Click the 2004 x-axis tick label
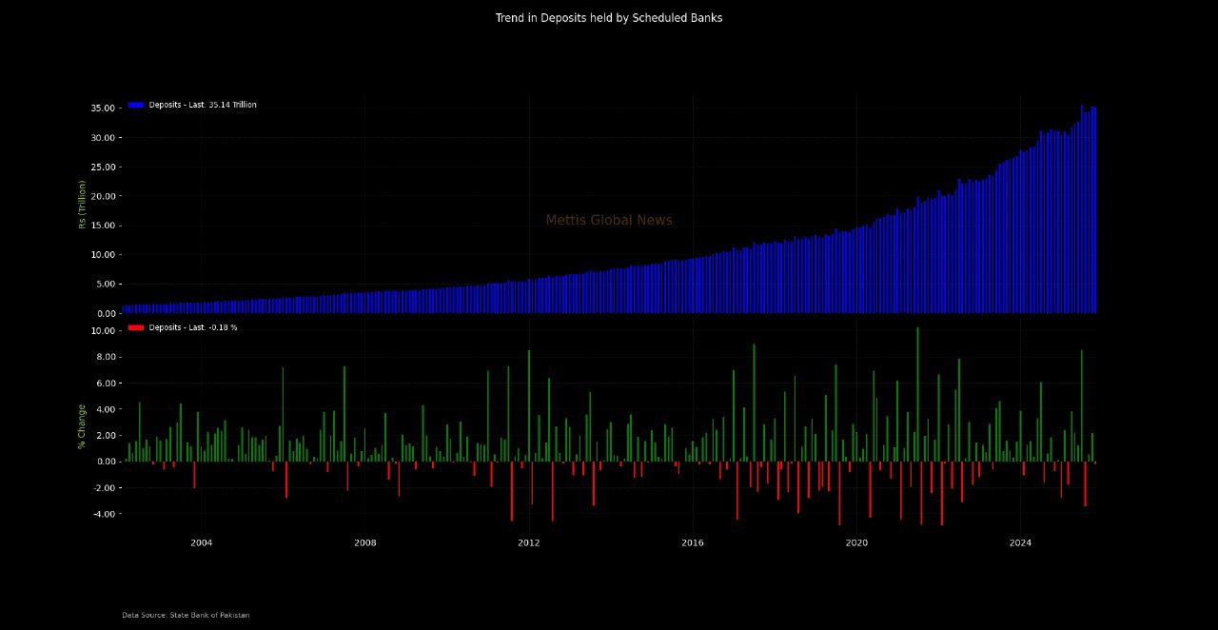This screenshot has height=630, width=1218. [201, 542]
